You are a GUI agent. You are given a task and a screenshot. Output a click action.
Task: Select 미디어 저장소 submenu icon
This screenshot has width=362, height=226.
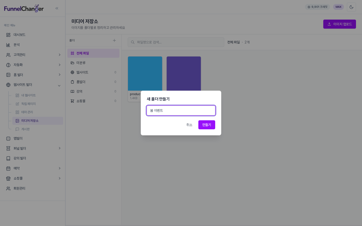pos(17,121)
